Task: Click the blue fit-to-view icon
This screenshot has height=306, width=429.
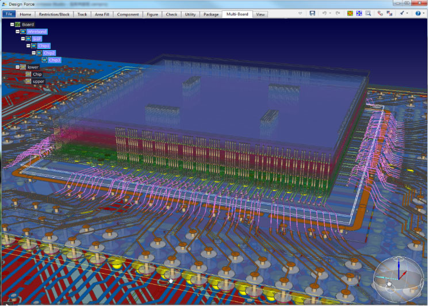Action: pyautogui.click(x=359, y=13)
